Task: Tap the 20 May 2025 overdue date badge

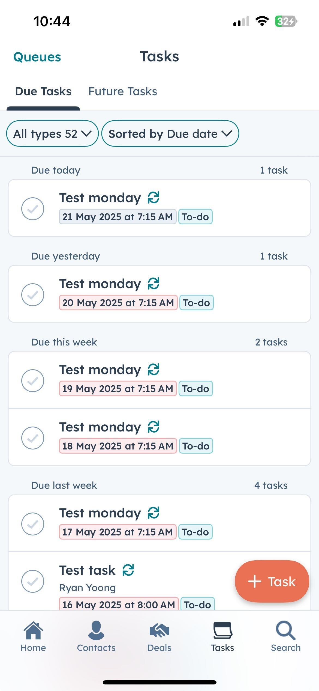Action: tap(118, 303)
